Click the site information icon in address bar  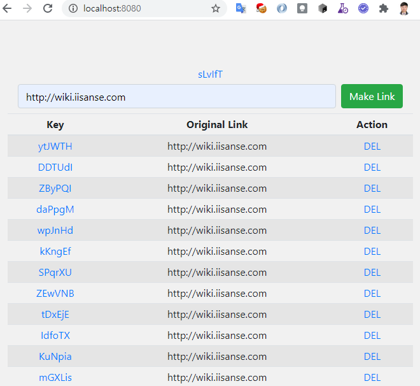coord(73,8)
